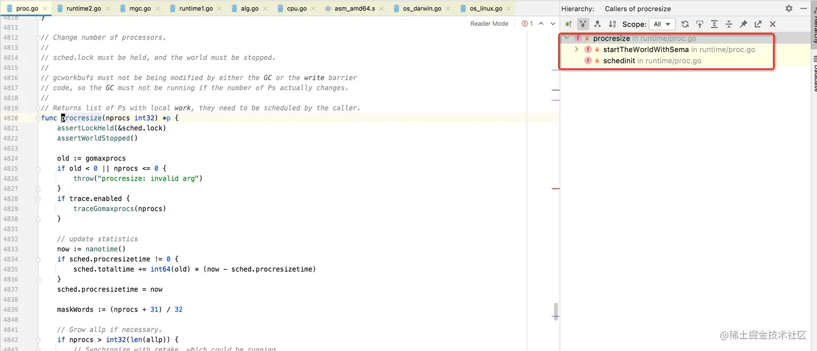Click the error count indicator

(x=527, y=24)
